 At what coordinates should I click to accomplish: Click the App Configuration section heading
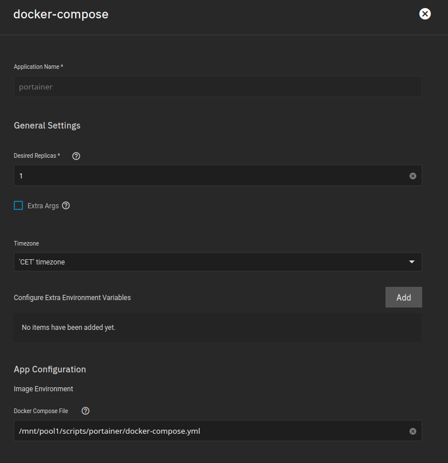[x=49, y=369]
